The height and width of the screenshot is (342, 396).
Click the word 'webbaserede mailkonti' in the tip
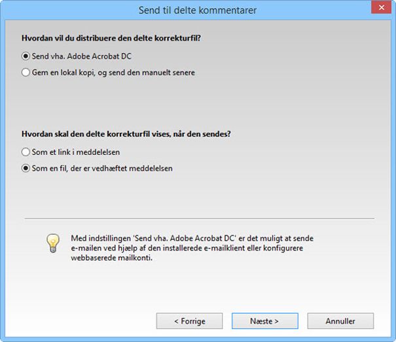coord(111,258)
